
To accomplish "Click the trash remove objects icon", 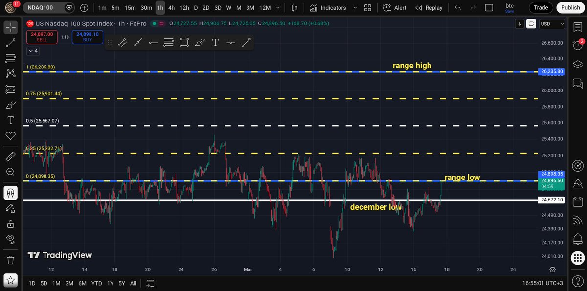I will click(x=10, y=260).
